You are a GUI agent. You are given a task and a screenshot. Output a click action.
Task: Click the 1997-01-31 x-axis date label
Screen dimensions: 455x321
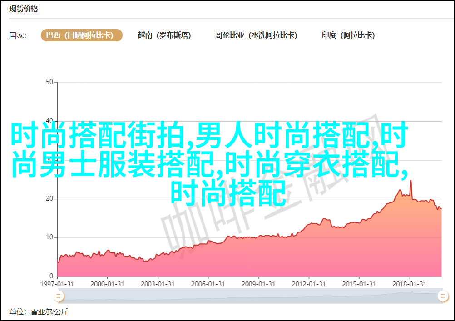[x=58, y=284]
